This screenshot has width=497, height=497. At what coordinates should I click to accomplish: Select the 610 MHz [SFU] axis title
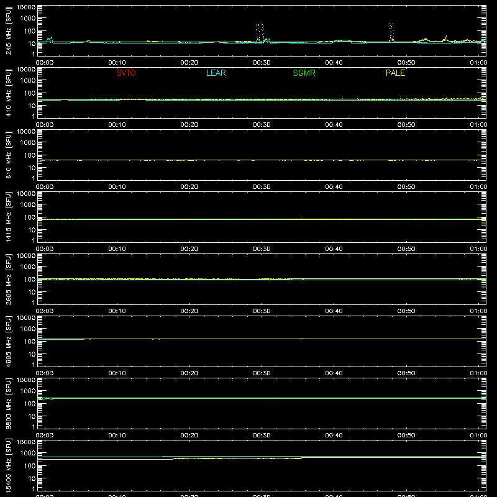pyautogui.click(x=9, y=155)
